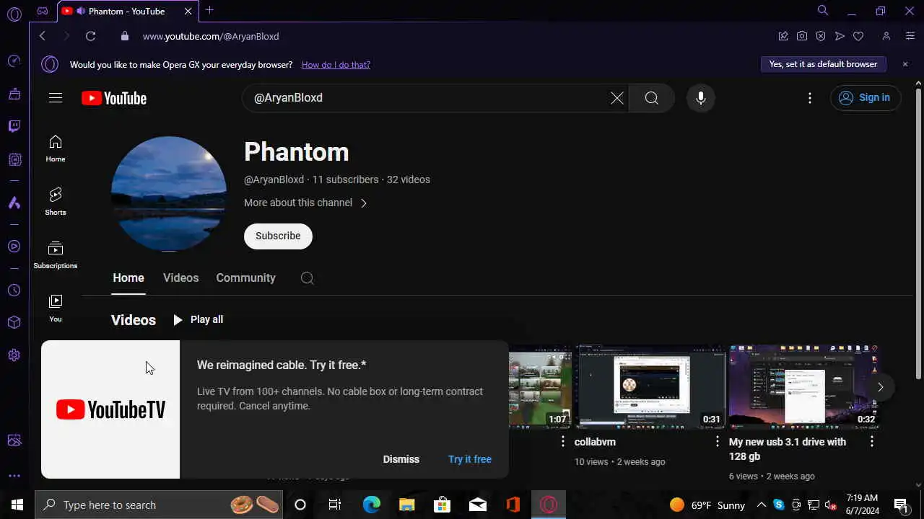Show next videos with right chevron
This screenshot has height=519, width=924.
(x=880, y=387)
